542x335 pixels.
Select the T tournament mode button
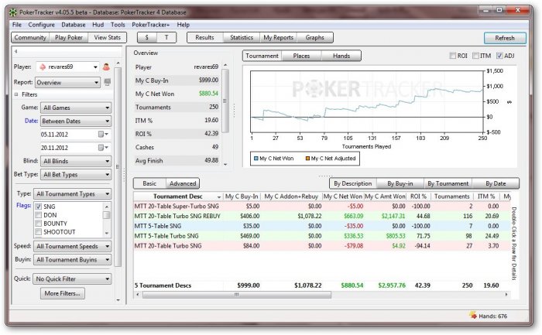[166, 37]
